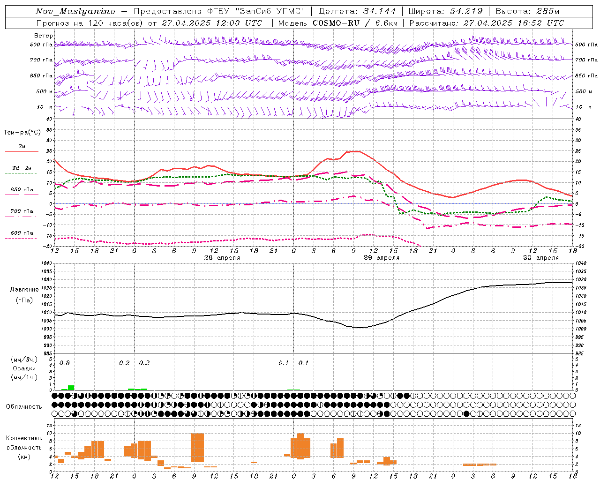Screen dimensions: 600x480
Task: Click the calculation time Рассчитано: 27.04.2025 16:52 UTC
Action: click(x=487, y=23)
